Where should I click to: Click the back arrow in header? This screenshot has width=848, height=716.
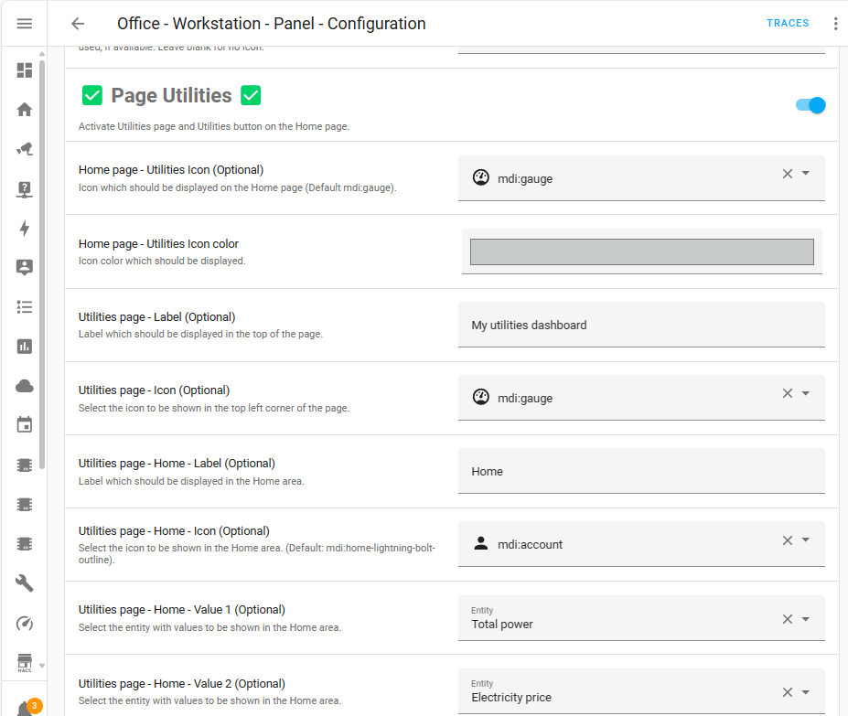point(78,24)
